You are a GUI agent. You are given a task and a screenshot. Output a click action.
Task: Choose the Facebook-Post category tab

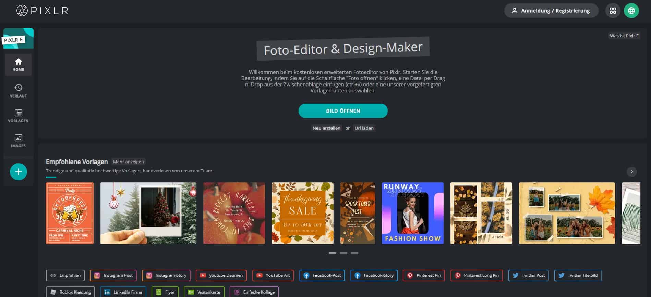coord(322,275)
